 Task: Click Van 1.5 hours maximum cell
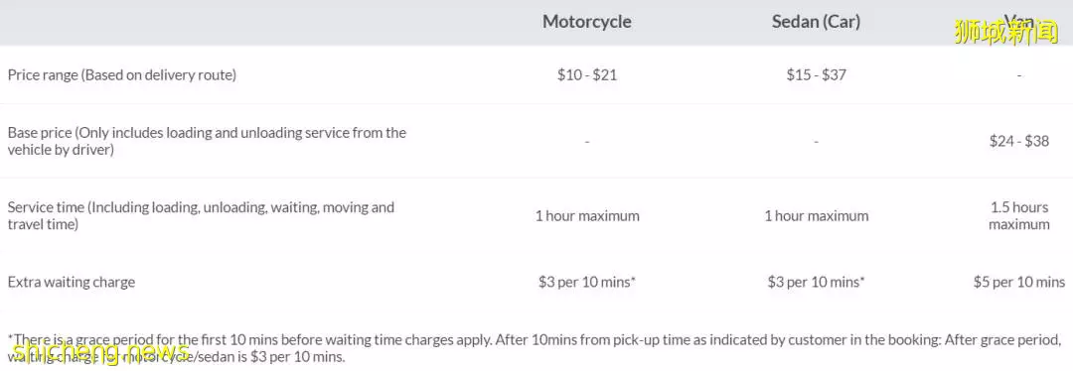(1018, 215)
